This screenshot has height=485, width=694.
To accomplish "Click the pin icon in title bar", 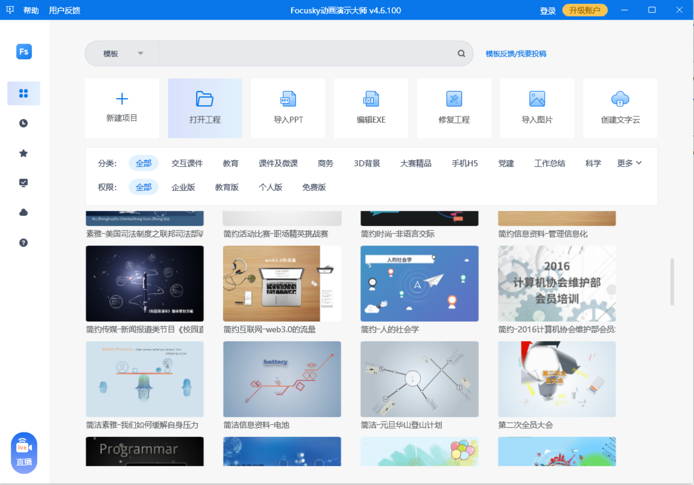I will (10, 10).
